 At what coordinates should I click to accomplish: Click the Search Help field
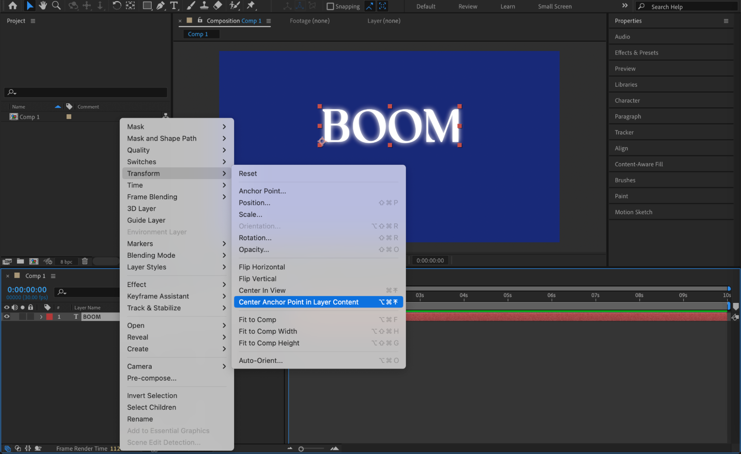[689, 7]
